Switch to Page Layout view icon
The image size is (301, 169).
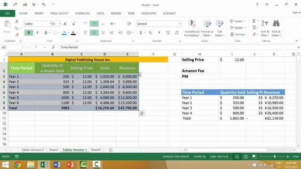tap(246, 156)
